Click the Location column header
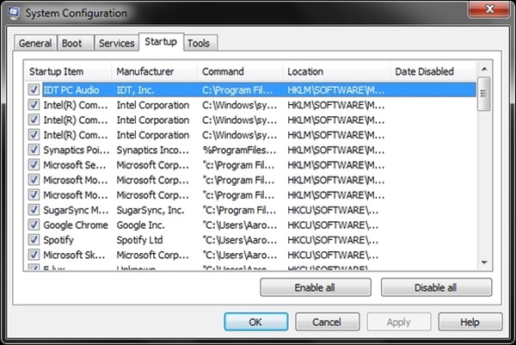 pos(336,71)
